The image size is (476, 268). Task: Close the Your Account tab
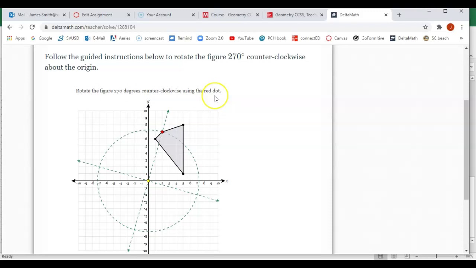(x=193, y=15)
